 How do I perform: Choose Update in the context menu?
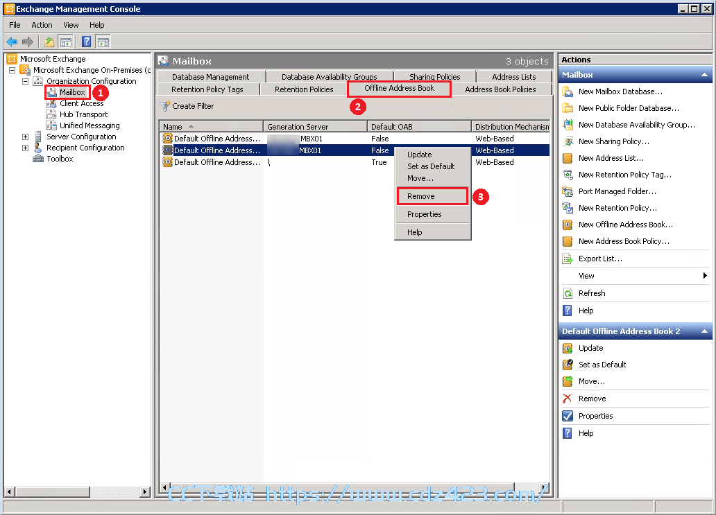click(432, 155)
